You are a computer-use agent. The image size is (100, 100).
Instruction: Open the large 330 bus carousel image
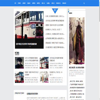[29, 25]
